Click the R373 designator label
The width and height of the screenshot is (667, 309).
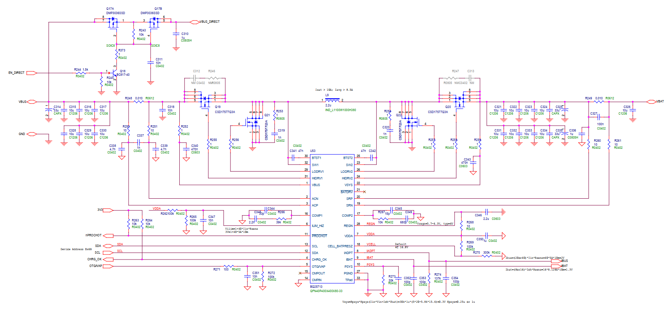tap(122, 50)
